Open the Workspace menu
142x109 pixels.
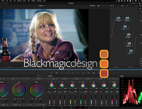point(39,1)
